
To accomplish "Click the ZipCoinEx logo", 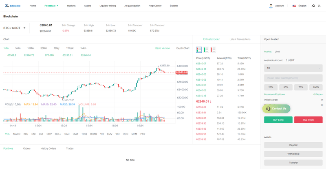I will point(13,6).
